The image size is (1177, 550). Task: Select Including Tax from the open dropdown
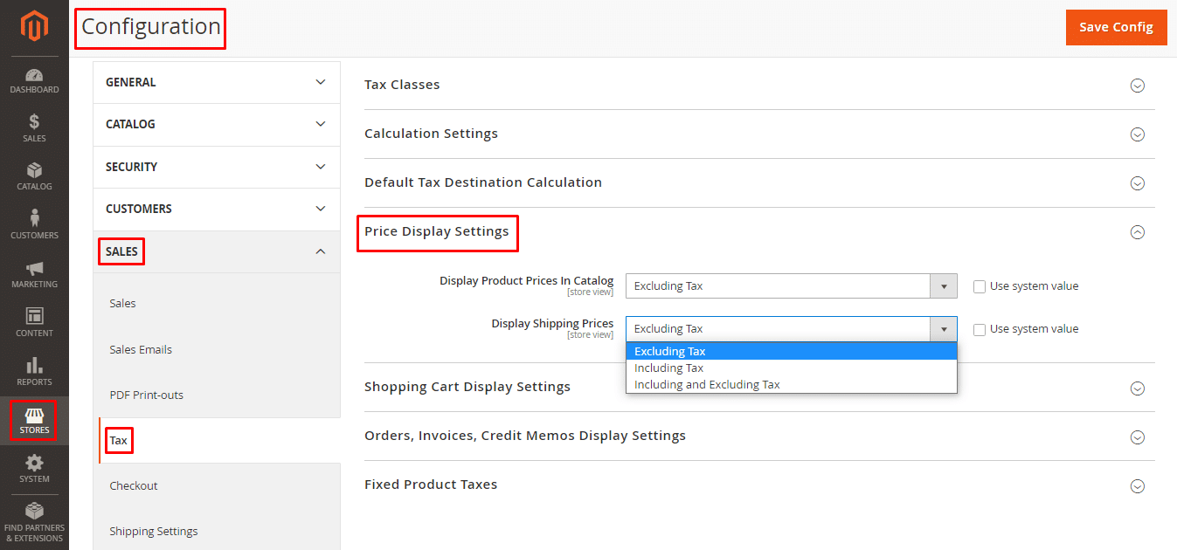click(669, 368)
